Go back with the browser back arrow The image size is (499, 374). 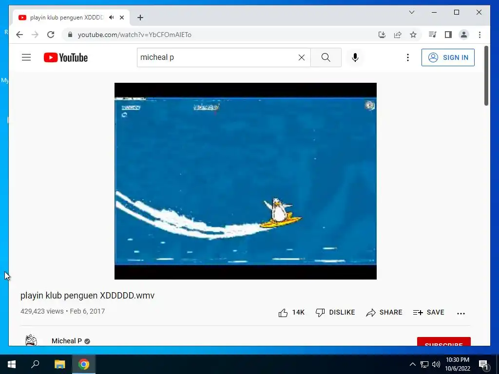[x=19, y=35]
